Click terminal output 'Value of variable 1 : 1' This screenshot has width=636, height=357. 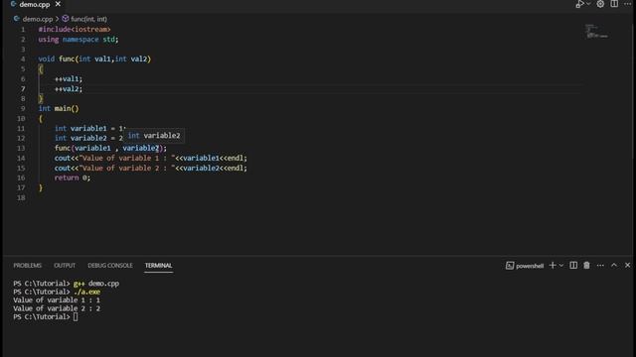click(x=57, y=299)
